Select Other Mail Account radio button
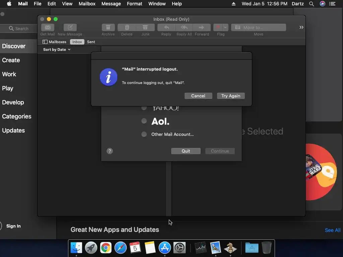Viewport: 343px width, 257px height. pyautogui.click(x=144, y=134)
